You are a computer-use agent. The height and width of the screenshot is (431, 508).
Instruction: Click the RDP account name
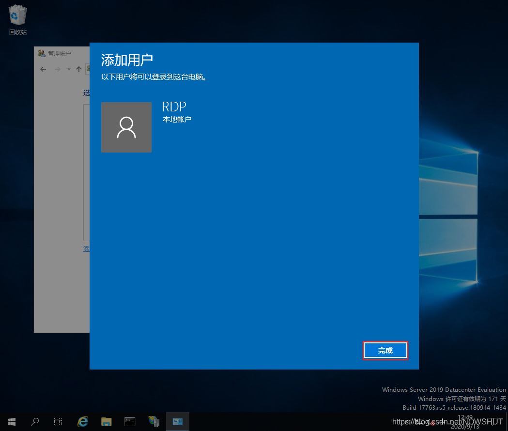click(174, 107)
